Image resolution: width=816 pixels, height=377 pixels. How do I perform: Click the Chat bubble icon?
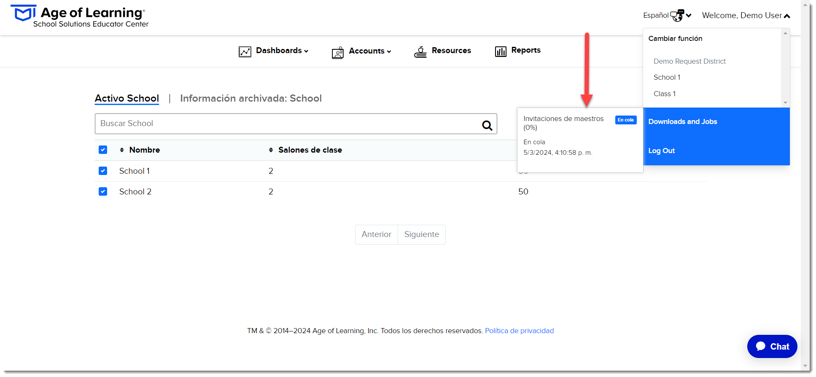[761, 346]
